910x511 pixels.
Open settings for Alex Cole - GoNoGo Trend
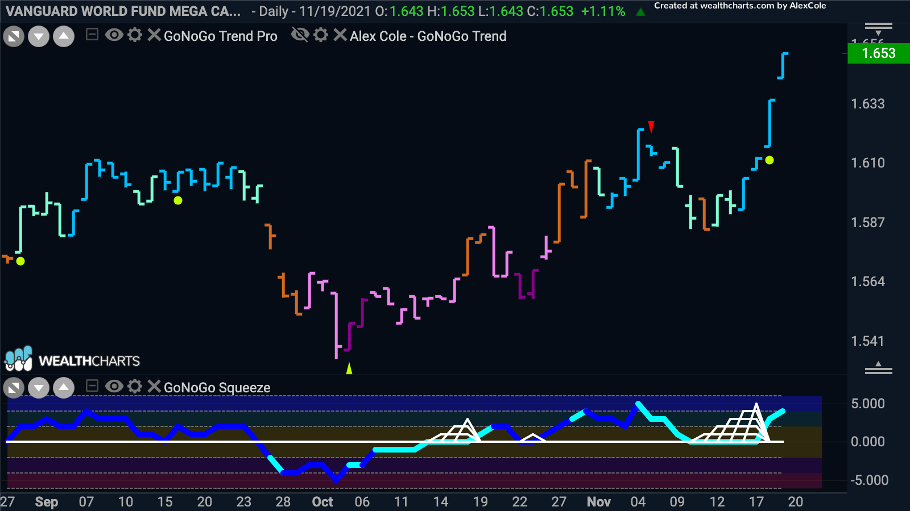point(321,35)
